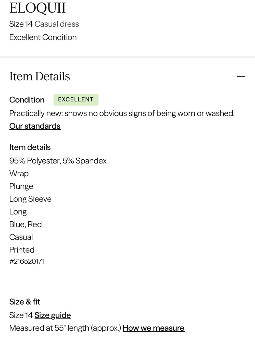Click the EXCELLENT condition badge

pos(76,99)
